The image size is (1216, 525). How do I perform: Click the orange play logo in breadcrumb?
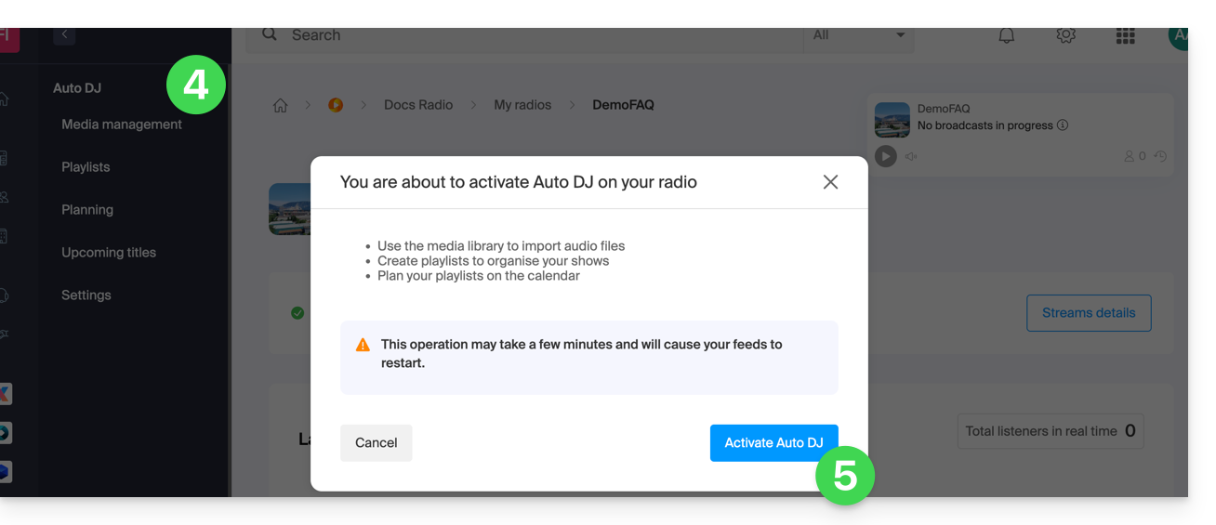(336, 105)
